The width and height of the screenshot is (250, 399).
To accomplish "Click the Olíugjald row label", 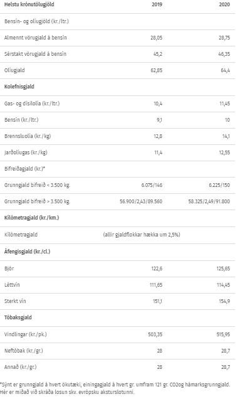I will click(x=14, y=70).
